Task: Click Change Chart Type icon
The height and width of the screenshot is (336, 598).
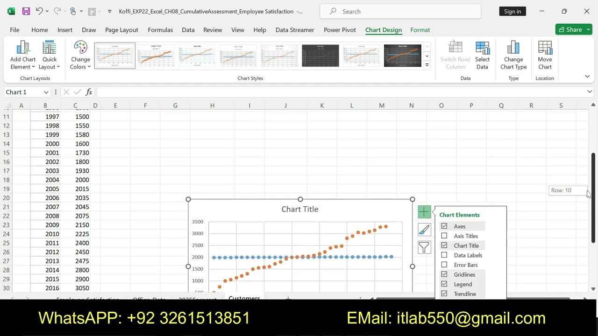Action: point(513,56)
